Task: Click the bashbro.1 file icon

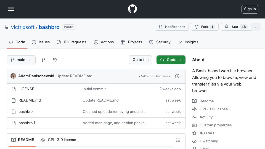Action: 14,123
